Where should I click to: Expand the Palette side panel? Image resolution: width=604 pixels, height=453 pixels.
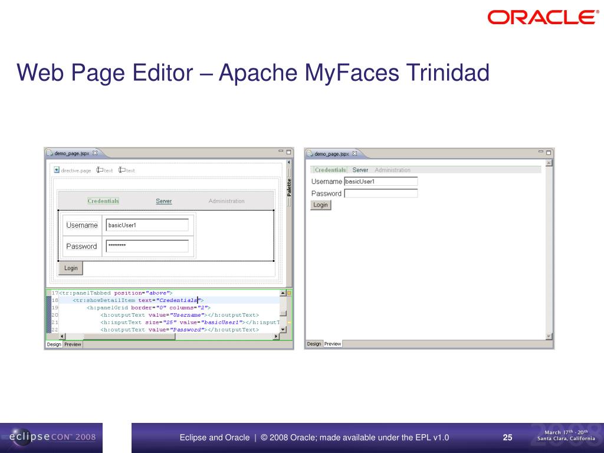[289, 188]
